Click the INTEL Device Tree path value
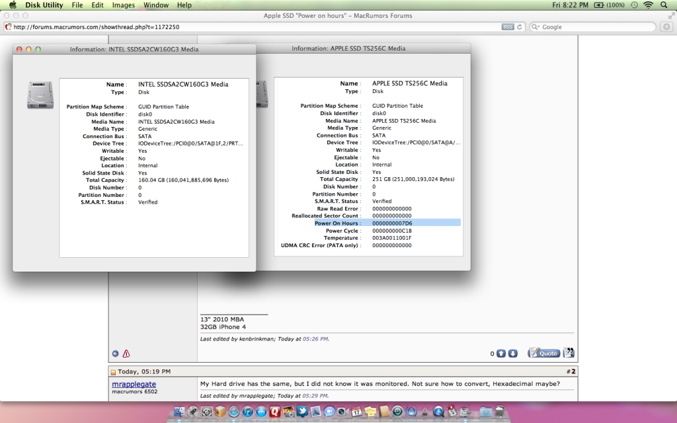This screenshot has width=677, height=423. tap(190, 143)
